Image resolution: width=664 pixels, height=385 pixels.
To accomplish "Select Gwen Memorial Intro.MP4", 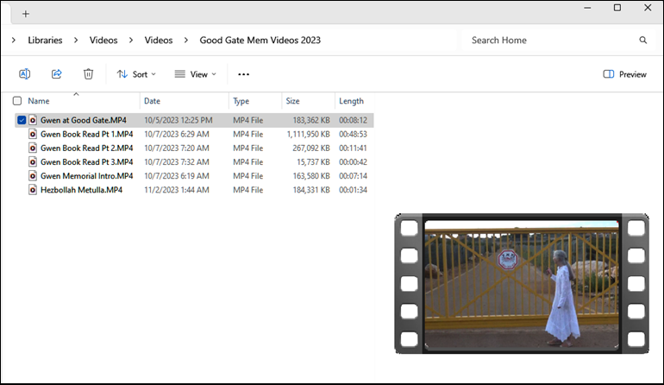I will click(87, 176).
